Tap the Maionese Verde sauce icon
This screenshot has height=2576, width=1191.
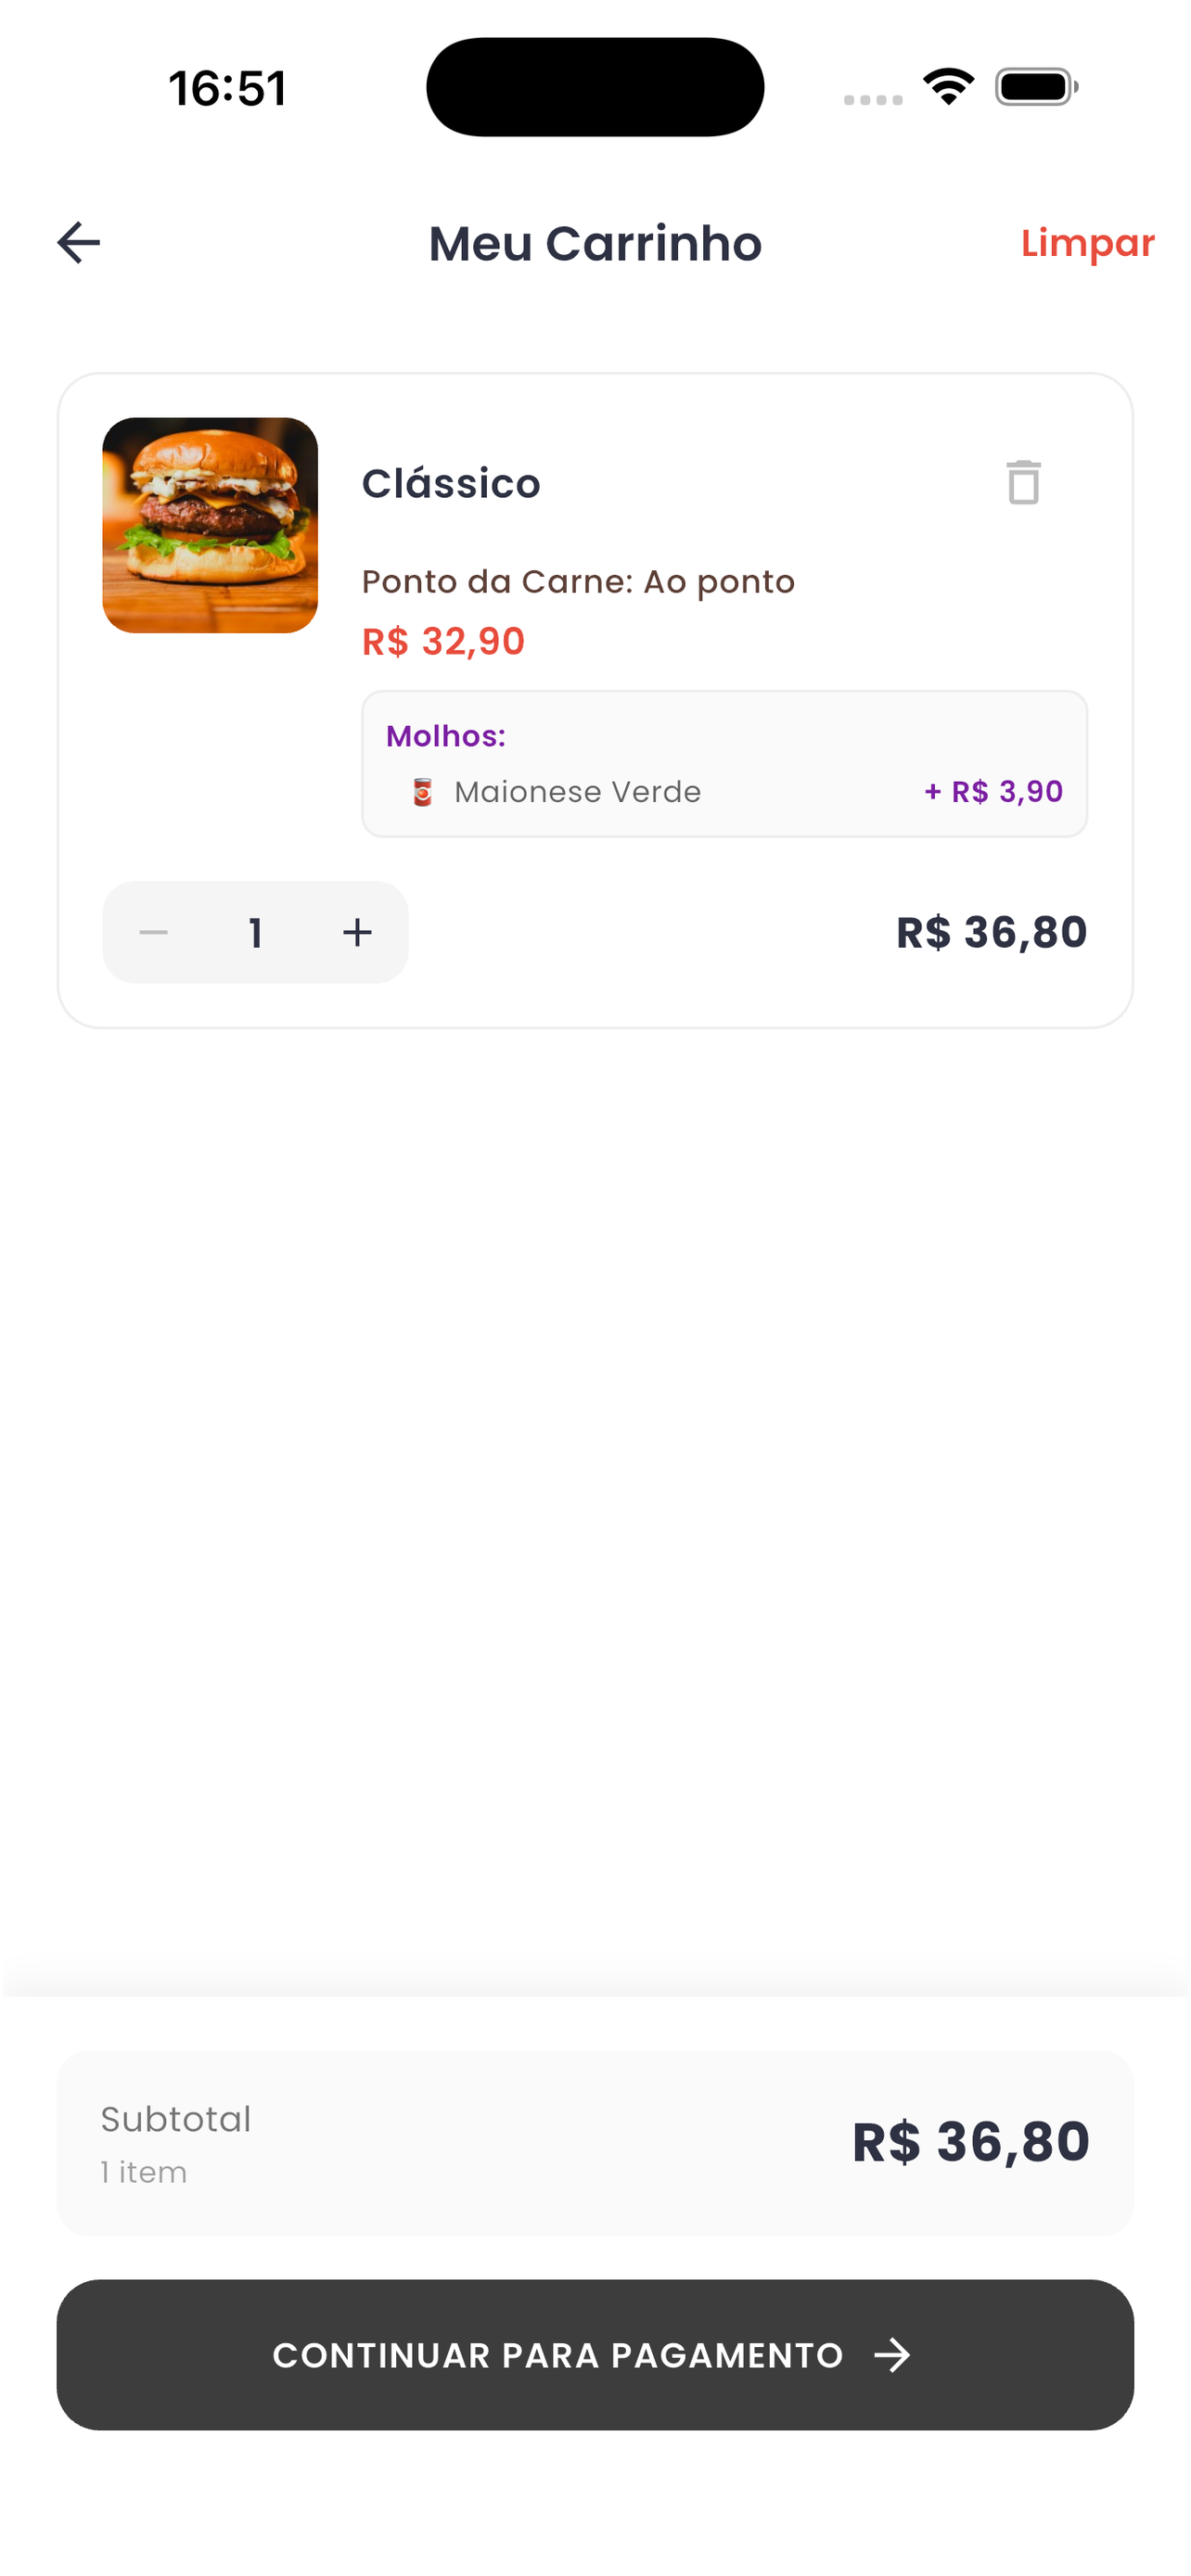click(x=422, y=792)
